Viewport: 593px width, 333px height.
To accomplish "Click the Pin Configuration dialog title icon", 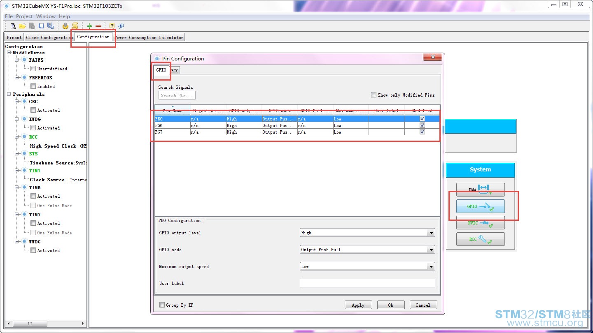I will [x=157, y=59].
